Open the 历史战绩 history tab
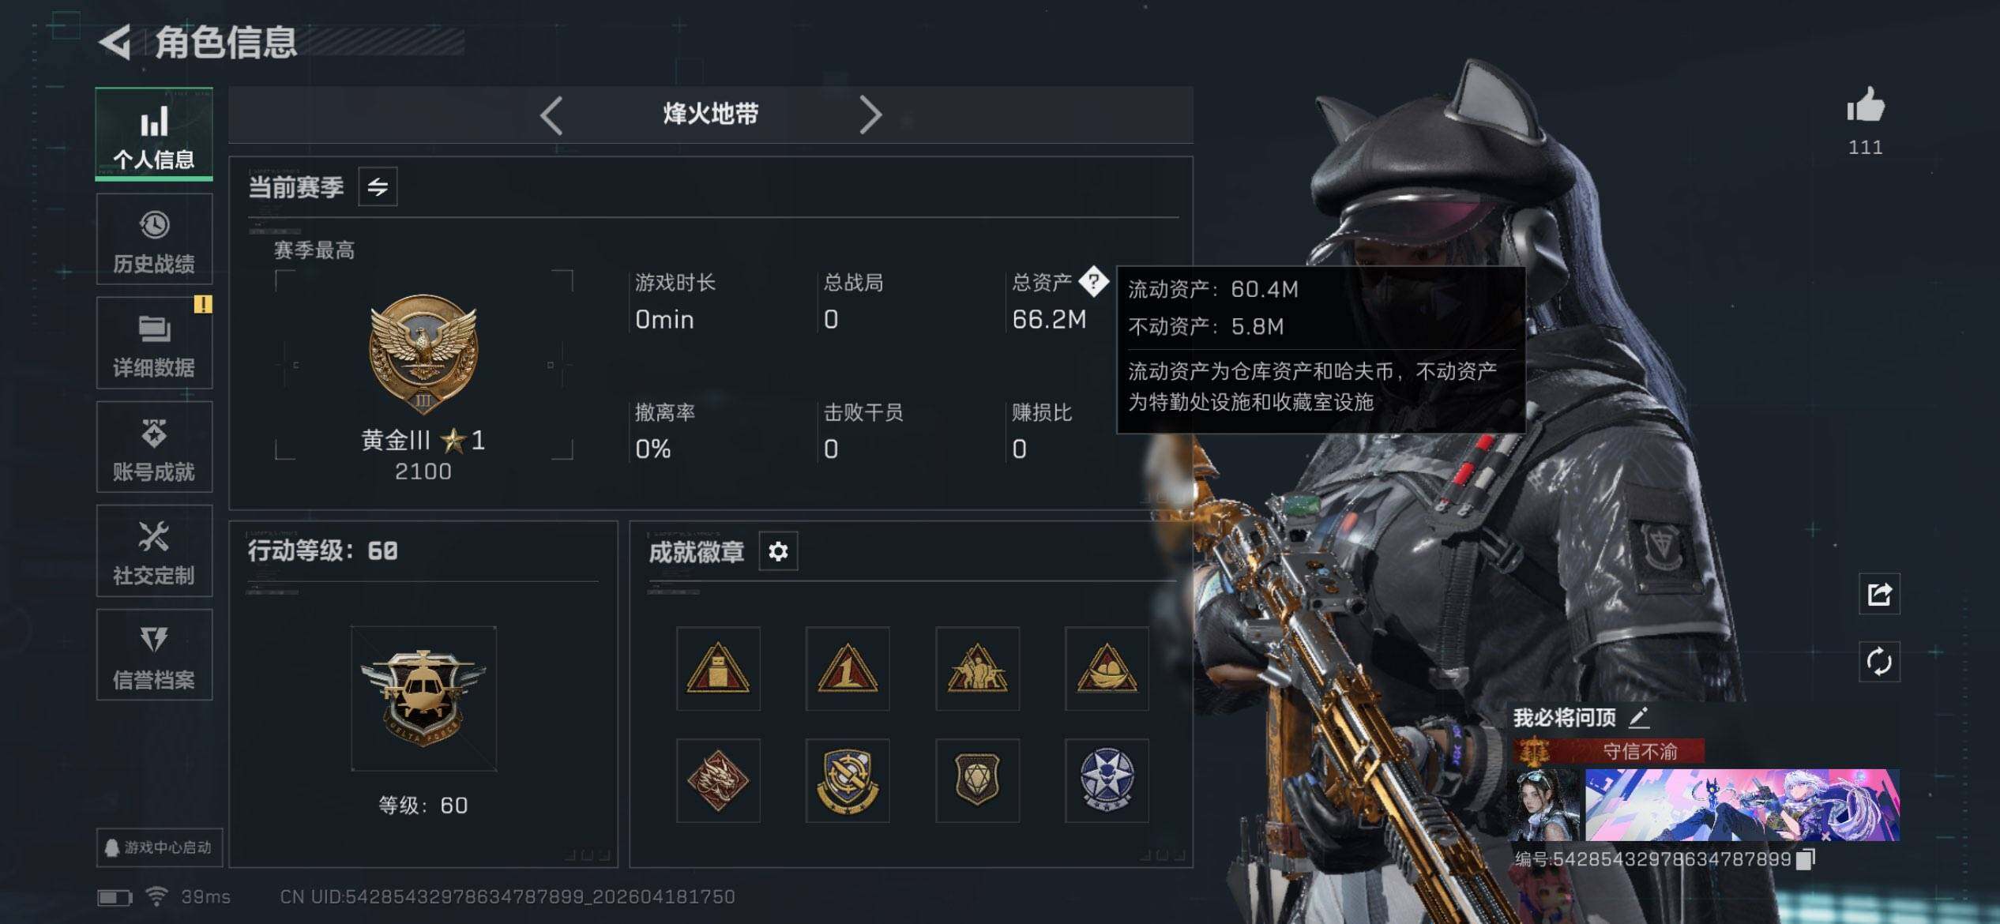Screen dimensions: 2000x924 (x=154, y=239)
